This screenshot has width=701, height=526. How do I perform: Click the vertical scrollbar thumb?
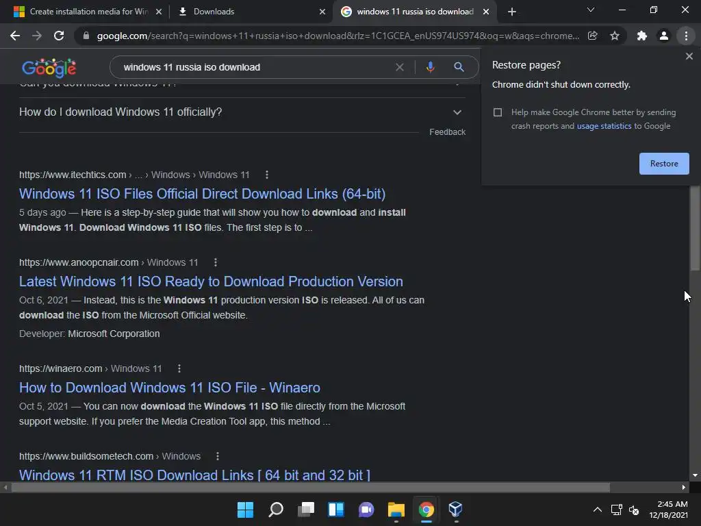tap(695, 227)
